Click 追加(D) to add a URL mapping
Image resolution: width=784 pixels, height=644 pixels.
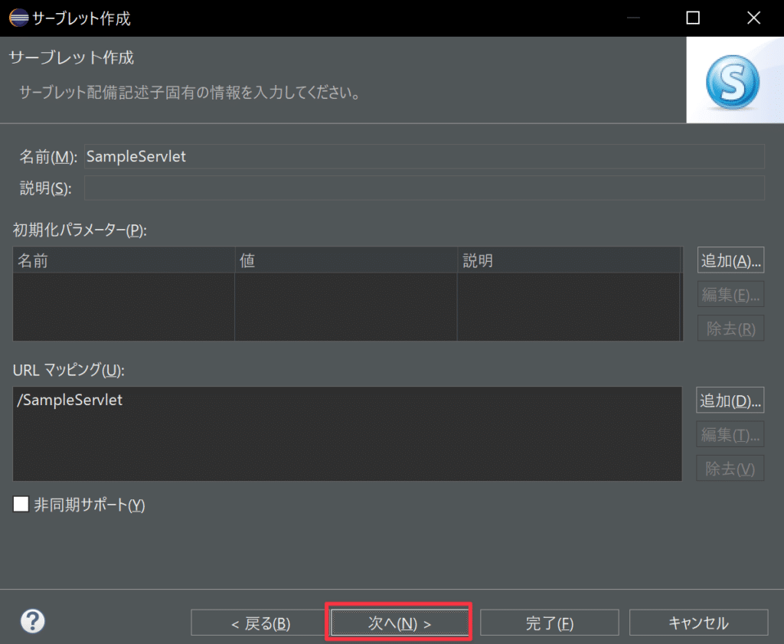tap(730, 400)
